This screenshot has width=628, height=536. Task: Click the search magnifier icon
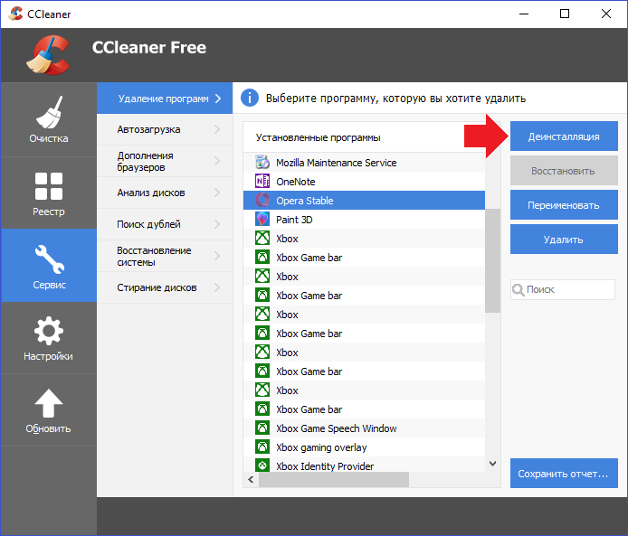click(519, 289)
